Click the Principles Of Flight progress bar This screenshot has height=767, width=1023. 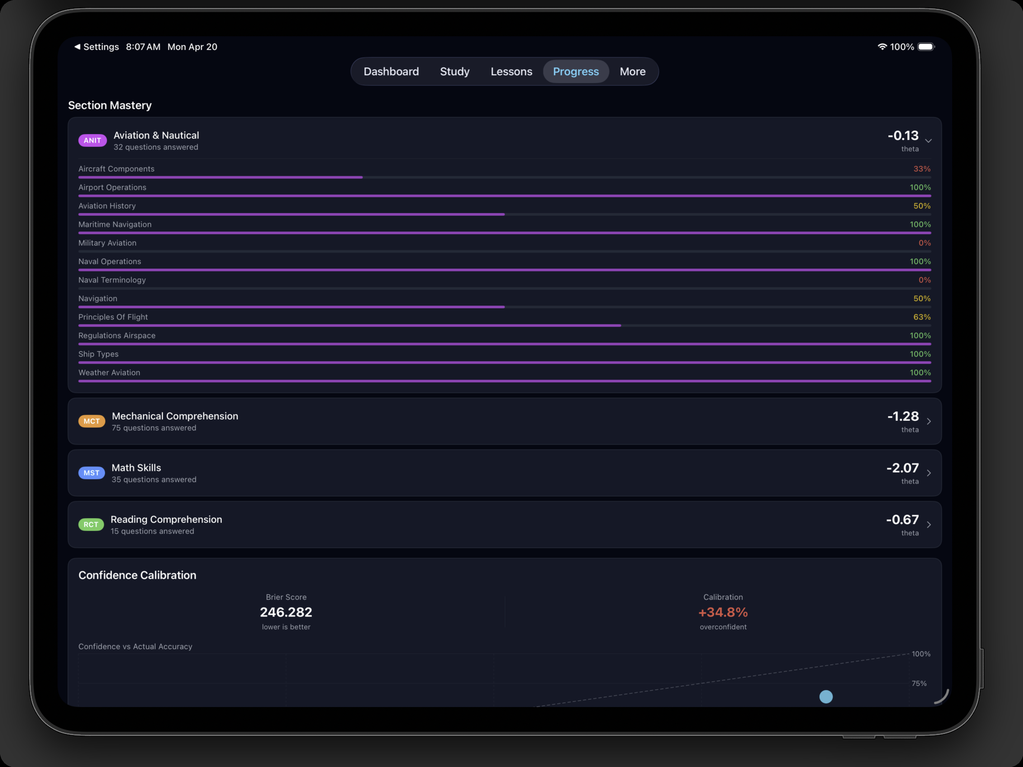pos(504,326)
